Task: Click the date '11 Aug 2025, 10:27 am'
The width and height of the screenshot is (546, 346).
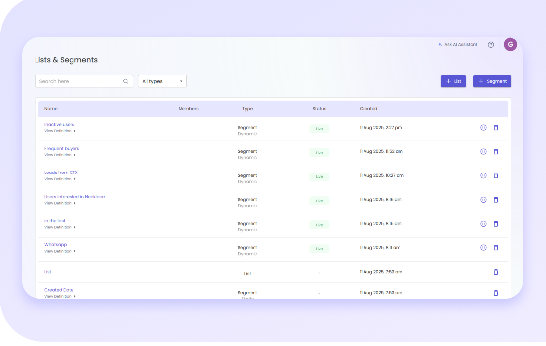Action: (x=382, y=175)
